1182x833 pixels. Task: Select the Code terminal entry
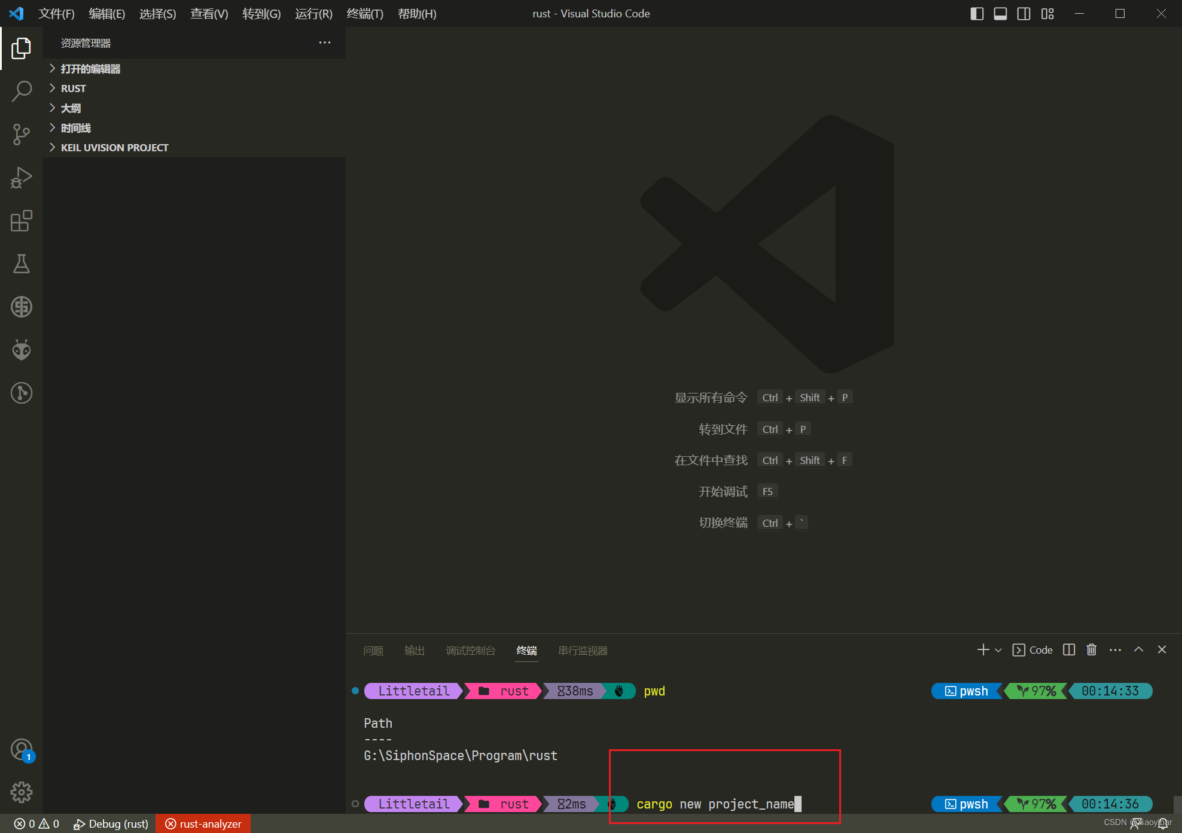pos(1032,650)
